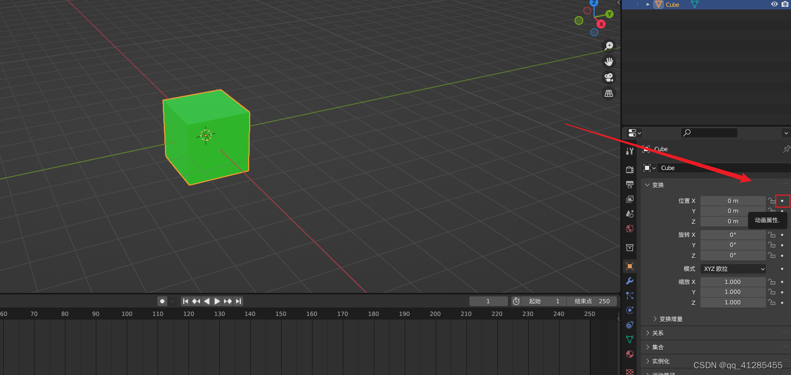Jump to the next keyframe

tap(228, 301)
